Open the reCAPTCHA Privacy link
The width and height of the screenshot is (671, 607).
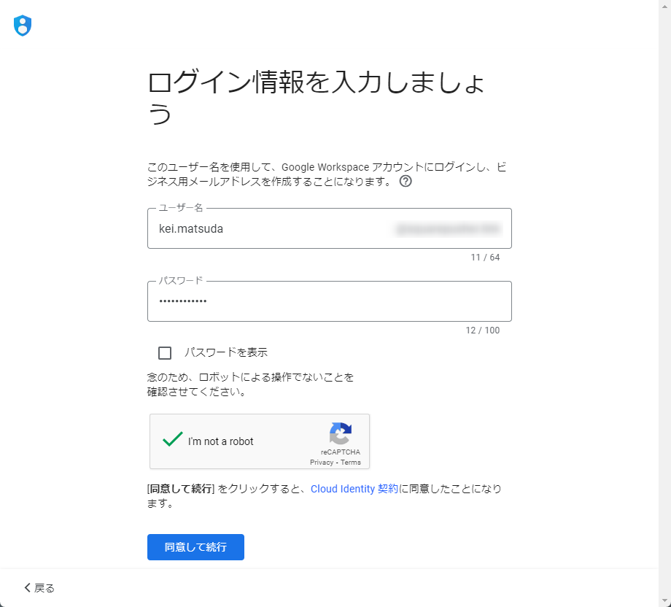[x=322, y=463]
